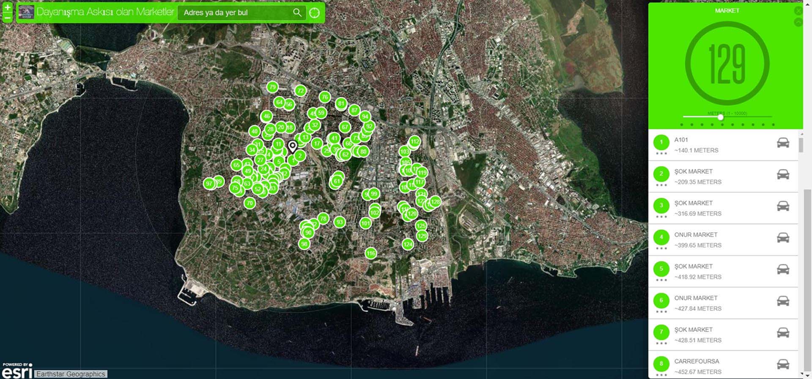Click map marker number 124
This screenshot has height=379, width=812.
click(x=408, y=244)
